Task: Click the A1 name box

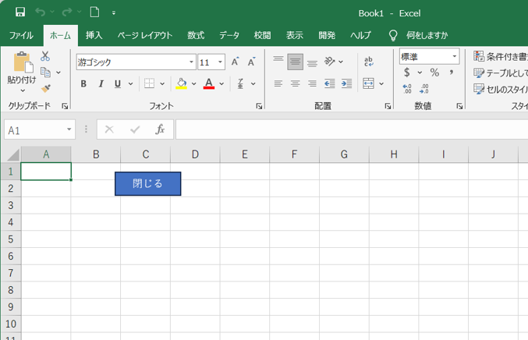Action: [x=34, y=129]
